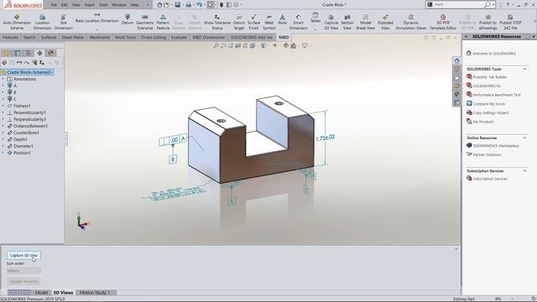Open 3DEXPERIENCE Marketplace link

click(496, 145)
